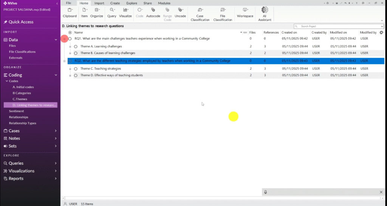
Task: Open A. Initial codes in sidebar
Action: coord(23,87)
